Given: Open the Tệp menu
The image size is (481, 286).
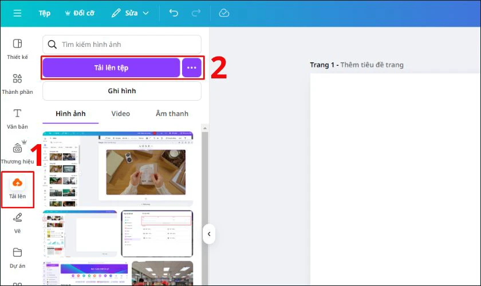Looking at the screenshot, I should (45, 13).
